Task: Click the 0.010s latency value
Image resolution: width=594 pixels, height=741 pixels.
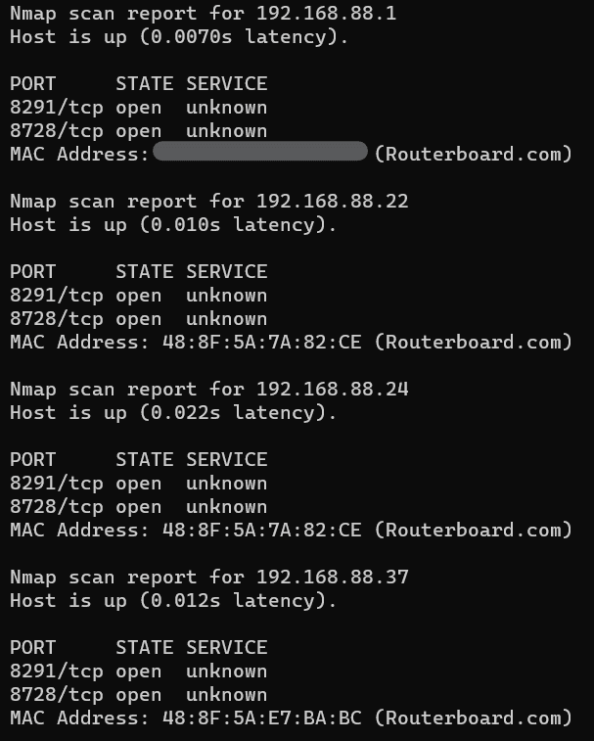Action: pyautogui.click(x=184, y=225)
